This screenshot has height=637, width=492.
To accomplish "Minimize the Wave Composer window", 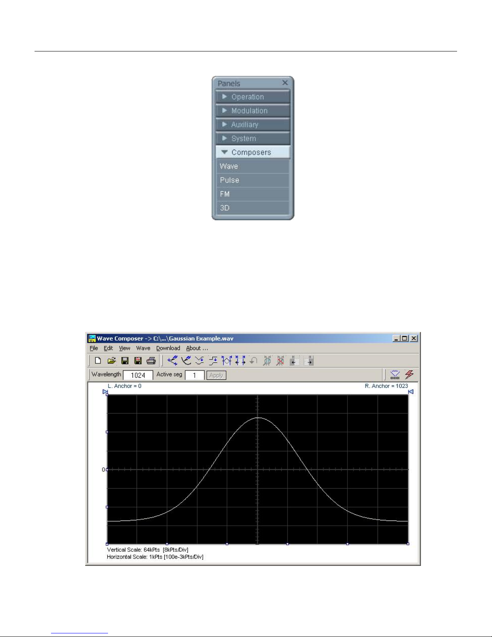I will pyautogui.click(x=396, y=338).
